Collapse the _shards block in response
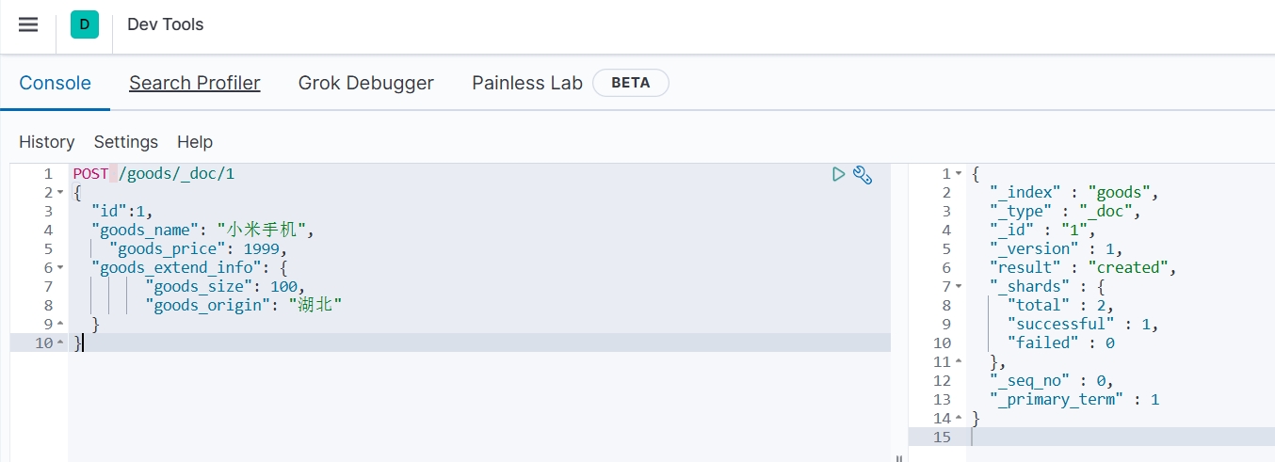This screenshot has height=462, width=1275. pos(959,287)
